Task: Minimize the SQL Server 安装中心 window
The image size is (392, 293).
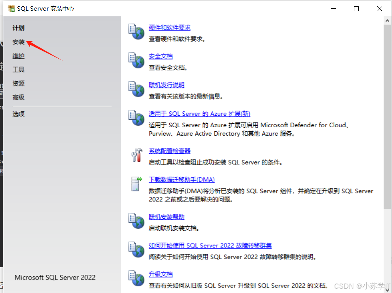Action: (x=333, y=9)
